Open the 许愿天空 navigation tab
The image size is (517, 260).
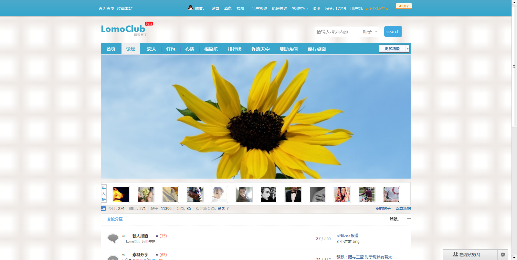(260, 49)
